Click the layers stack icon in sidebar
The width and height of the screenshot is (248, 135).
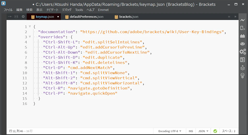(242, 68)
